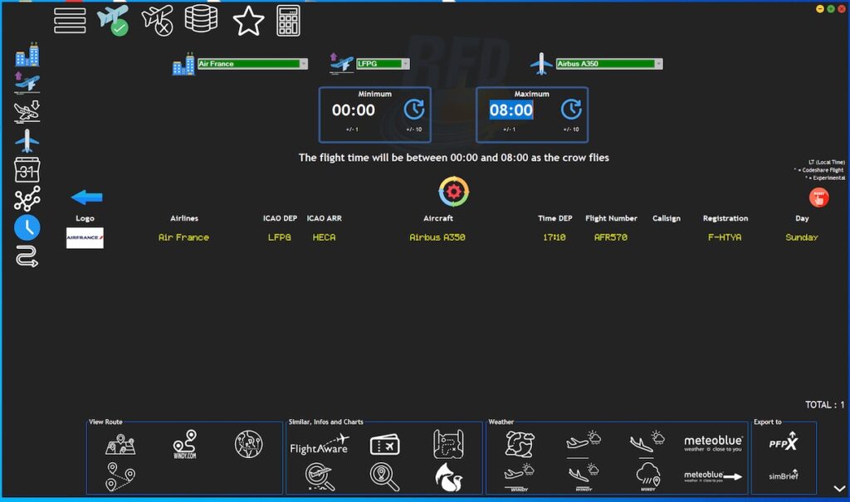
Task: Open Windy arrival weather icon
Action: point(584,477)
